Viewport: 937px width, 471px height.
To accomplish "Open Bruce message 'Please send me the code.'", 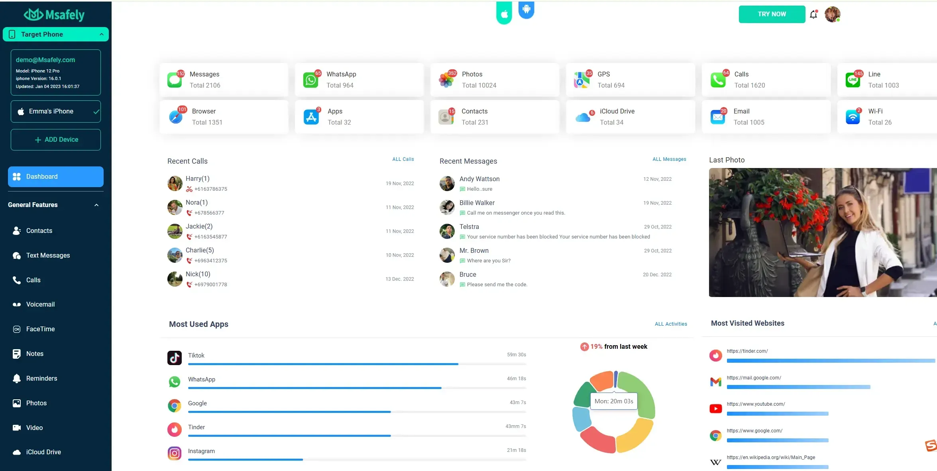I will (x=556, y=279).
